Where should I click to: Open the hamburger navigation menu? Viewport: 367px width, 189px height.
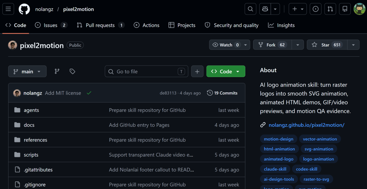8,9
